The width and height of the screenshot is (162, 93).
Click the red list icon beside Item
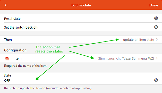tap(7, 58)
